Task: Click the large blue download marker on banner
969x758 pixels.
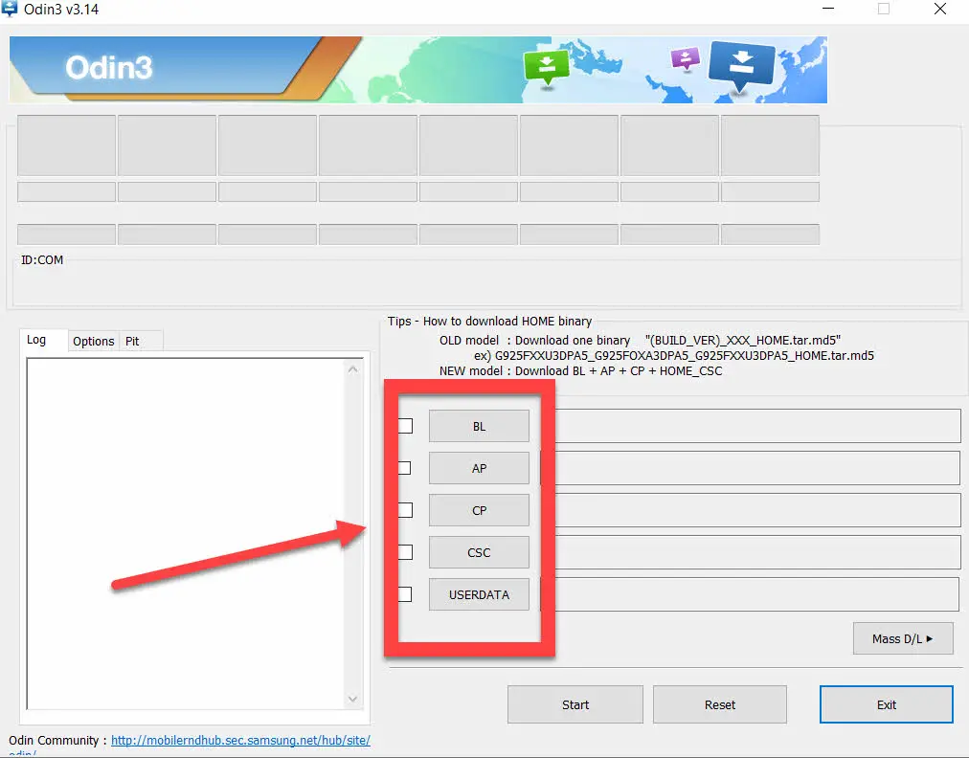Action: coord(741,65)
